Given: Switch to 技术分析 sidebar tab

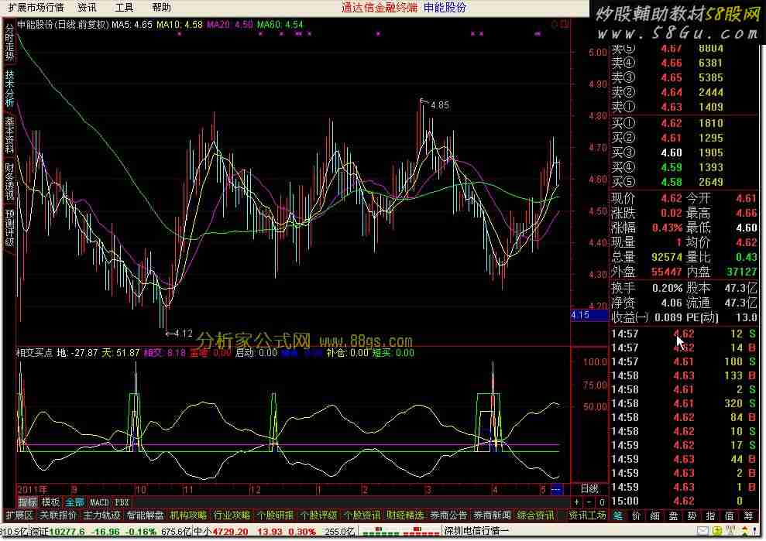Looking at the screenshot, I should click(9, 88).
